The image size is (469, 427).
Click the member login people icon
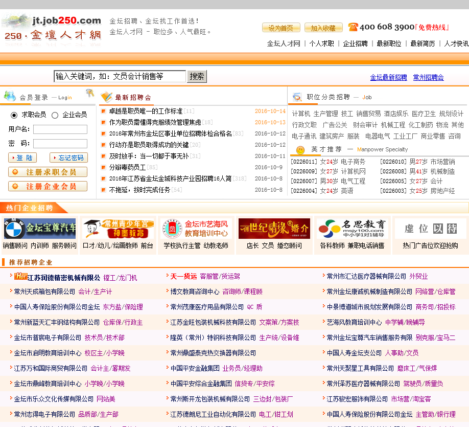10,96
